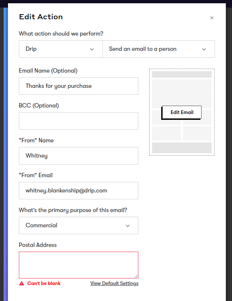
Task: Click the textarea resize handle in Postal Address
Action: (136, 276)
